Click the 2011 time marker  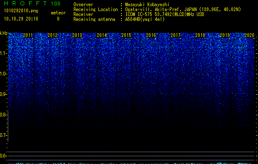pos(28,35)
